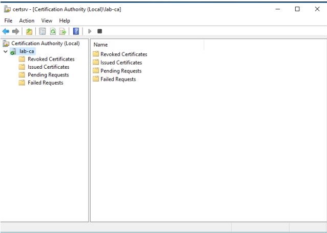Screen dimensions: 327x233
Task: Click the Forward arrow toolbar icon
Action: (15, 31)
